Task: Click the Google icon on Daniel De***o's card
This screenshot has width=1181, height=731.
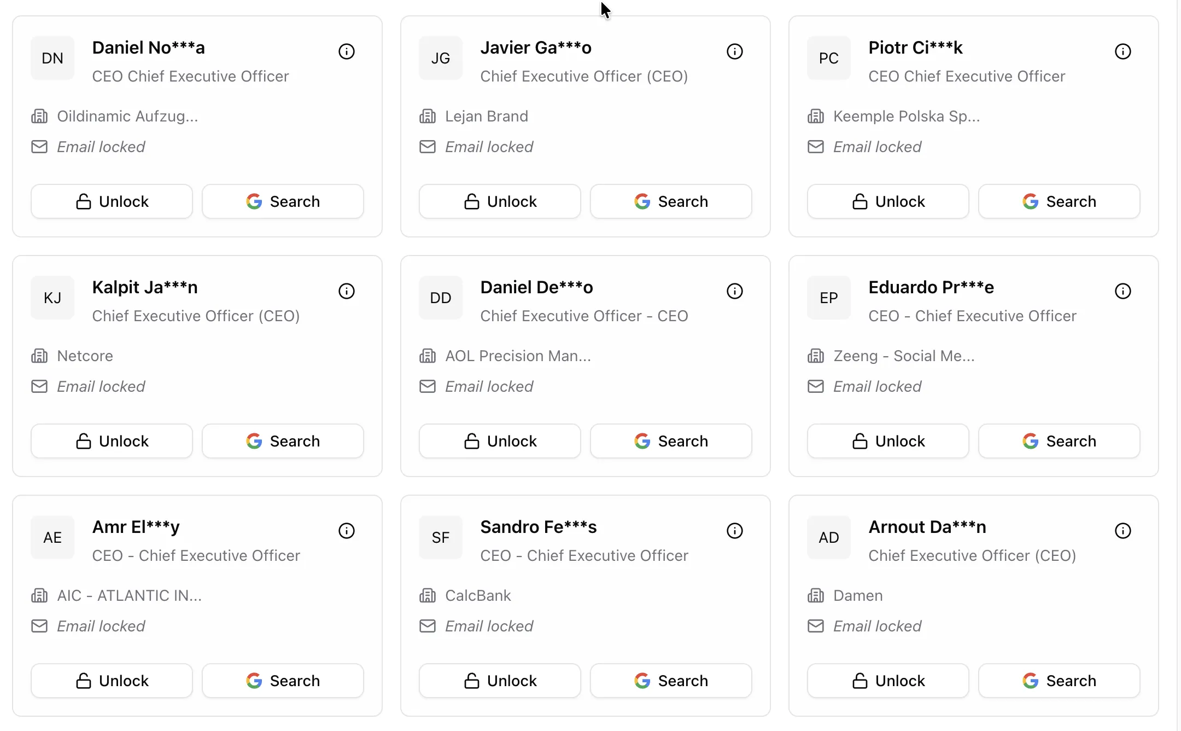Action: point(642,440)
